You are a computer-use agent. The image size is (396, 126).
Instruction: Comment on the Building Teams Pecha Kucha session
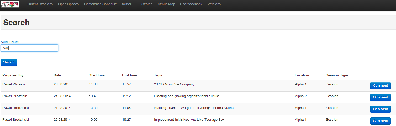(380, 109)
